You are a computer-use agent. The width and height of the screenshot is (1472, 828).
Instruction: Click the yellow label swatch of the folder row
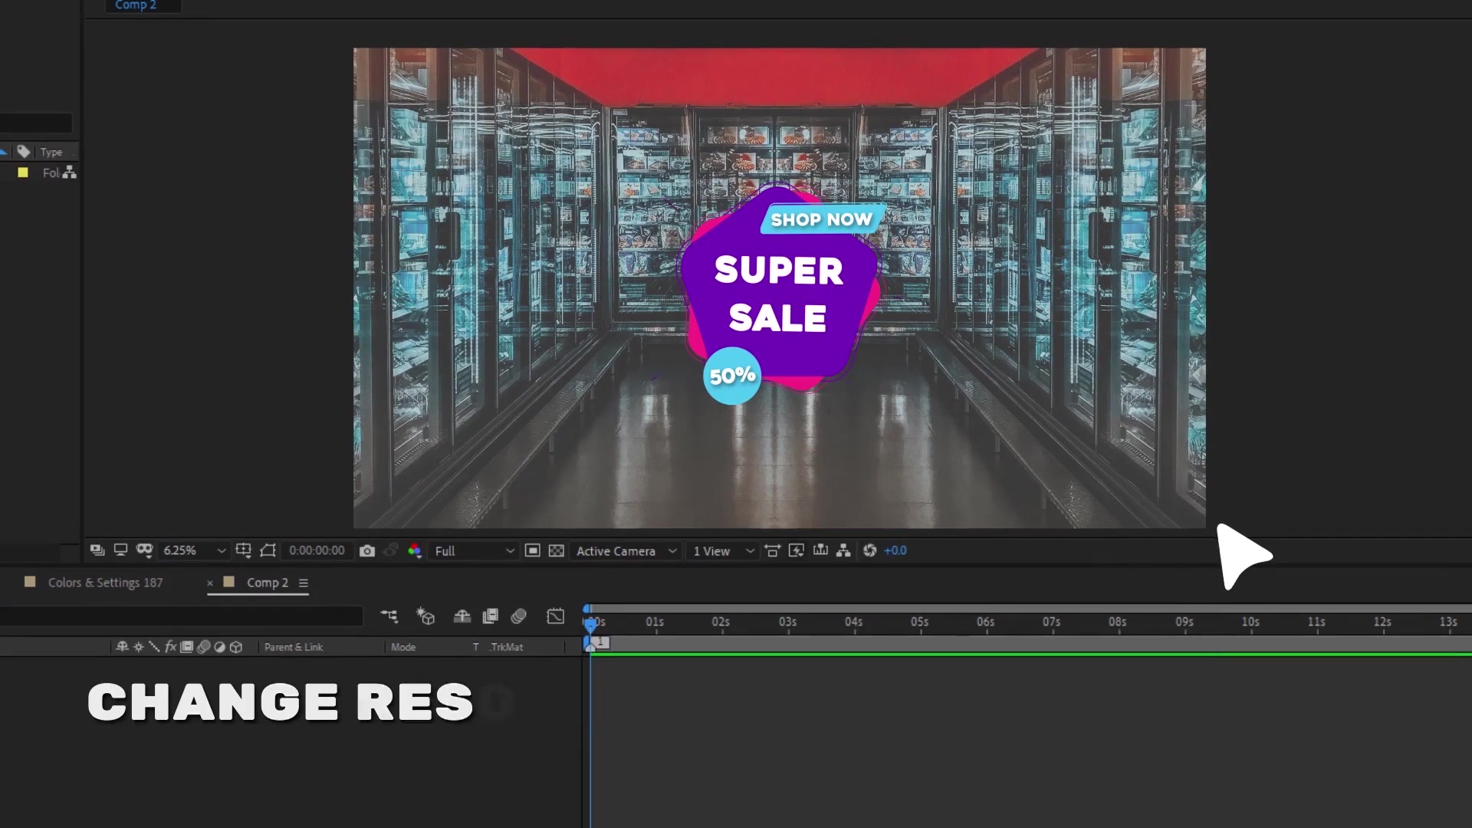[23, 172]
